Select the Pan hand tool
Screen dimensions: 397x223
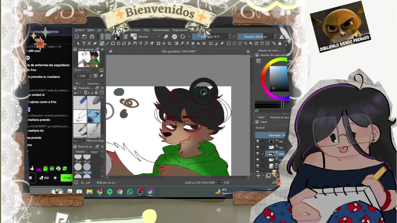[279, 43]
